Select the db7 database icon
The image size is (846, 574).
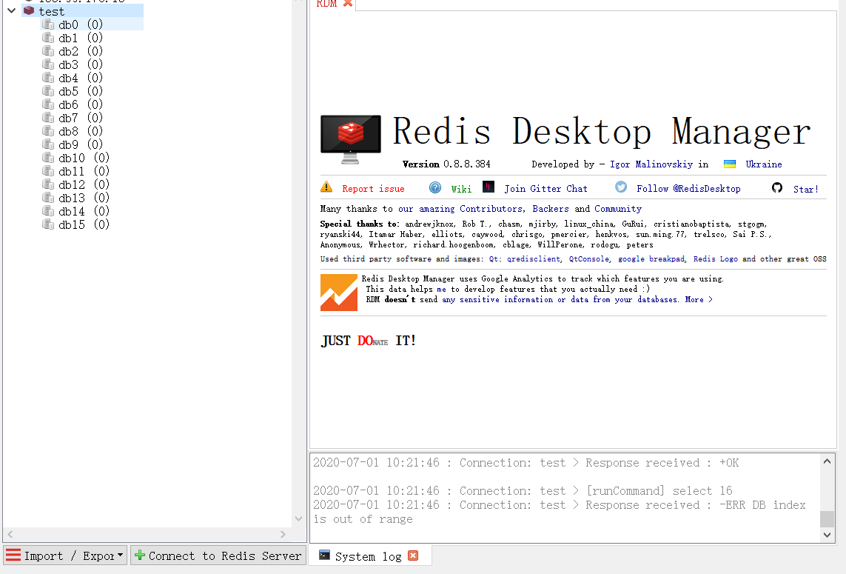pos(48,118)
